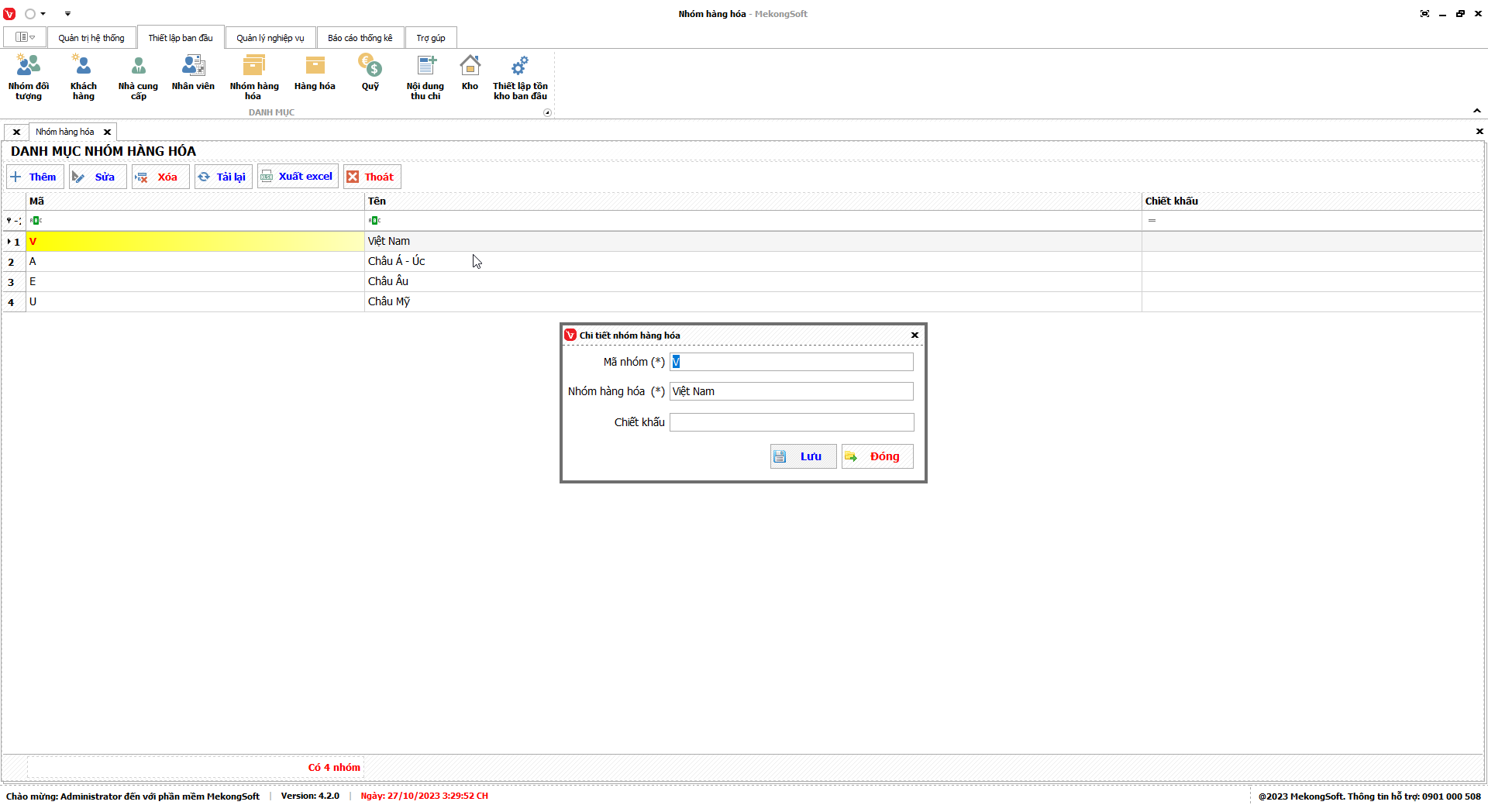Switch to Quản trị hệ thống tab

click(x=91, y=38)
